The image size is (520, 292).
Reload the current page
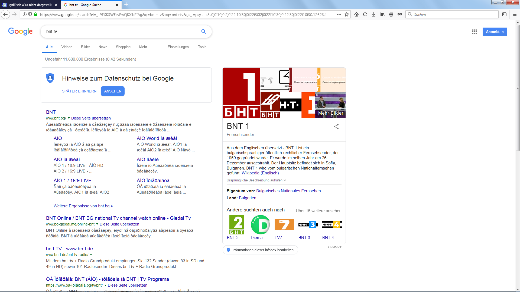pyautogui.click(x=365, y=15)
